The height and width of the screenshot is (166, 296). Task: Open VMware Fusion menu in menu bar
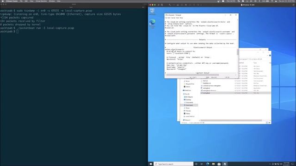pyautogui.click(x=12, y=1)
